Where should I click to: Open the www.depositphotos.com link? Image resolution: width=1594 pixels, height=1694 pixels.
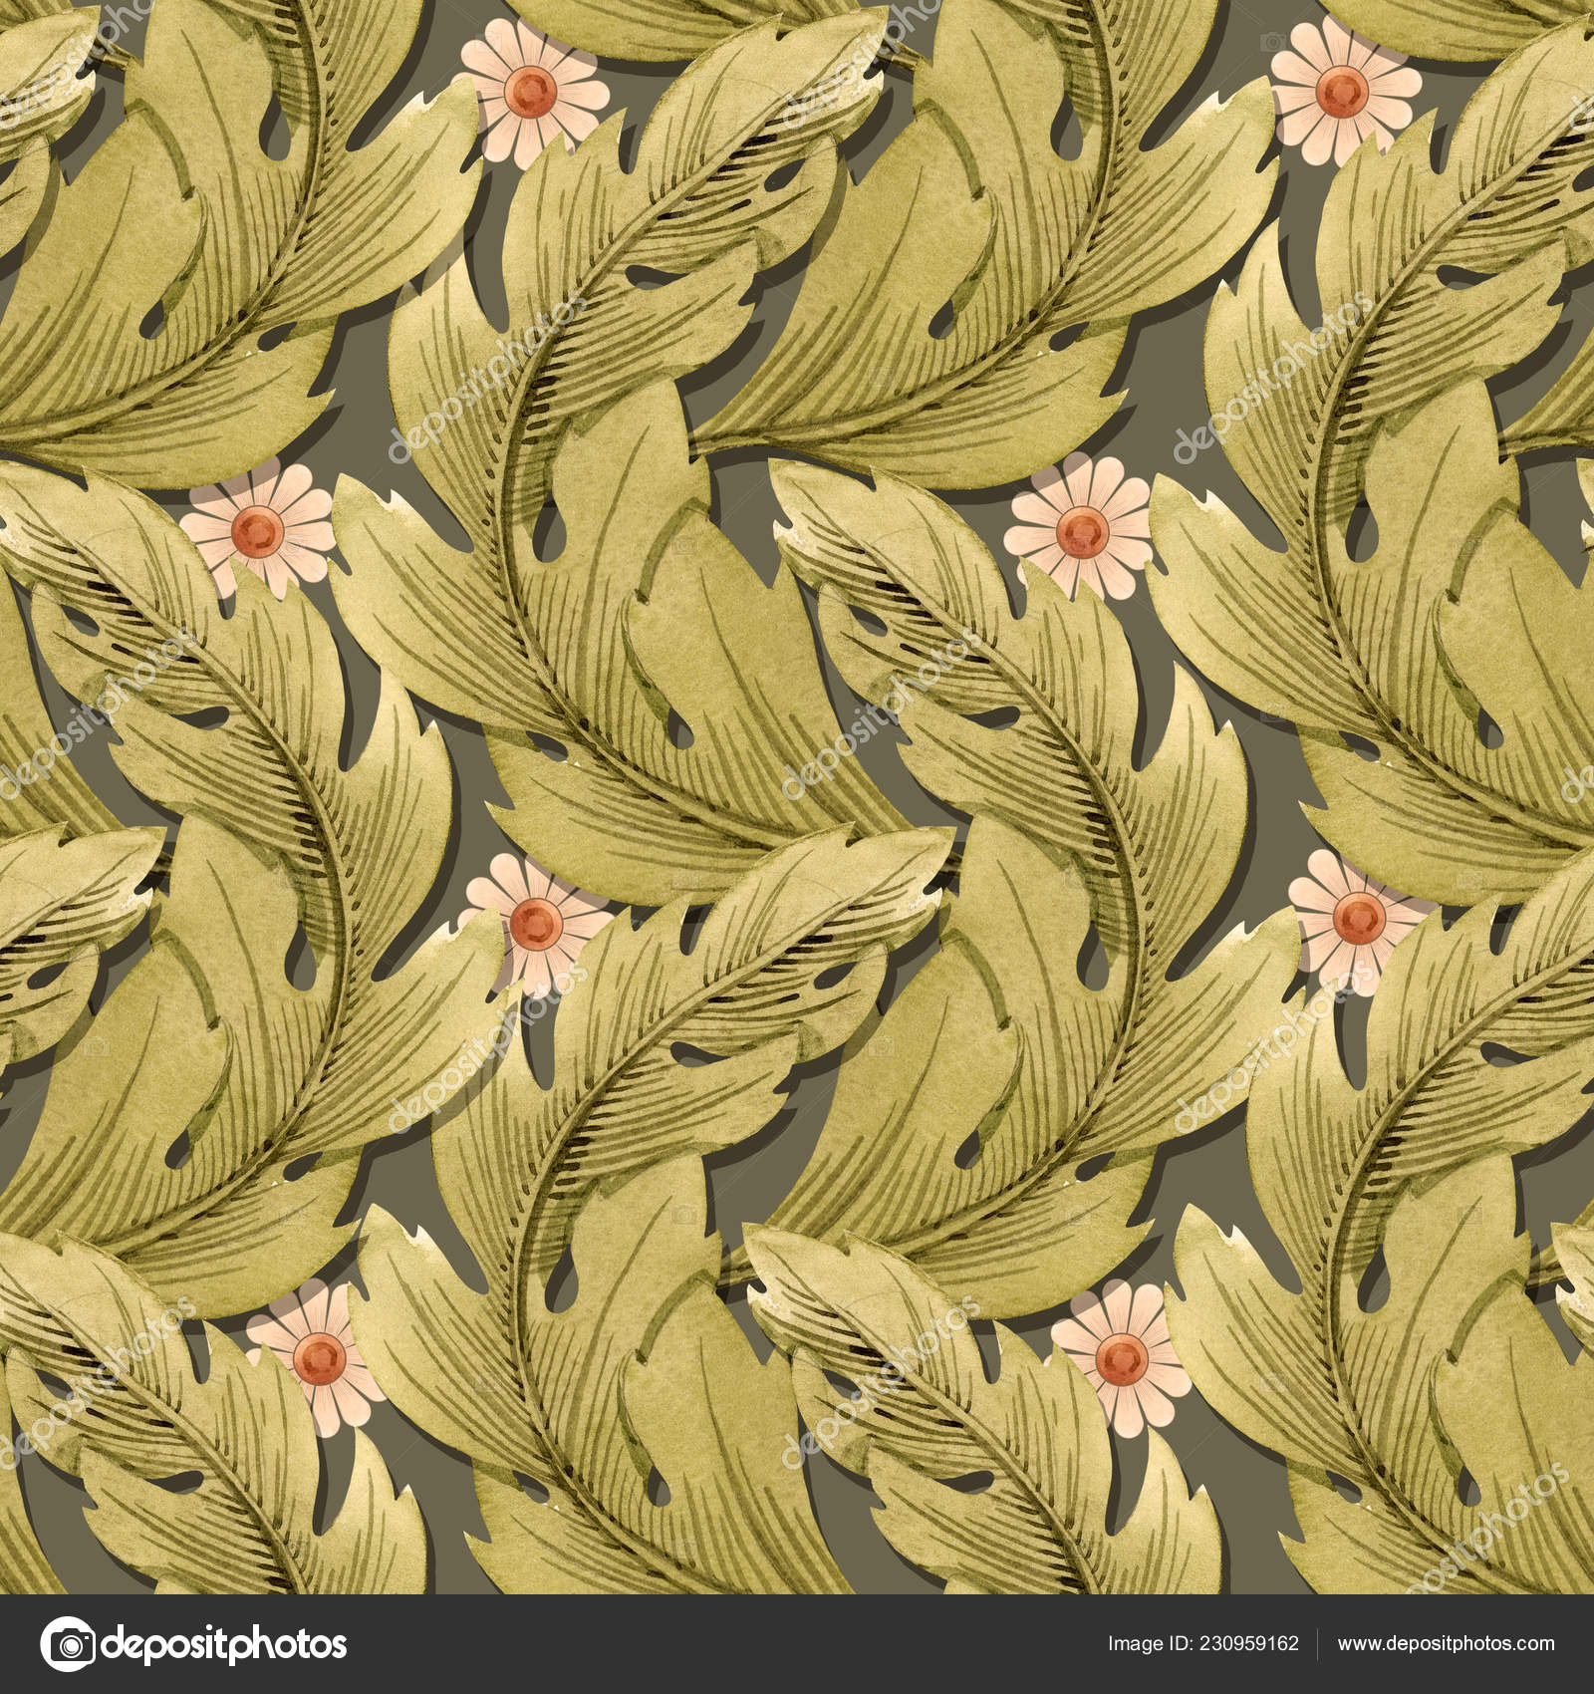1446,1644
